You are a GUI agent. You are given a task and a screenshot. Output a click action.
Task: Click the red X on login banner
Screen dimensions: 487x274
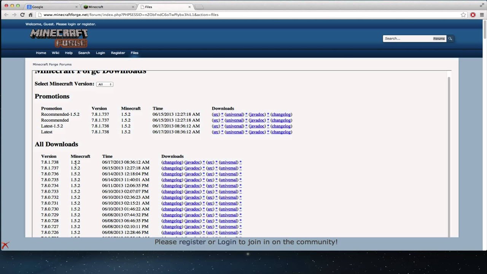pyautogui.click(x=5, y=245)
